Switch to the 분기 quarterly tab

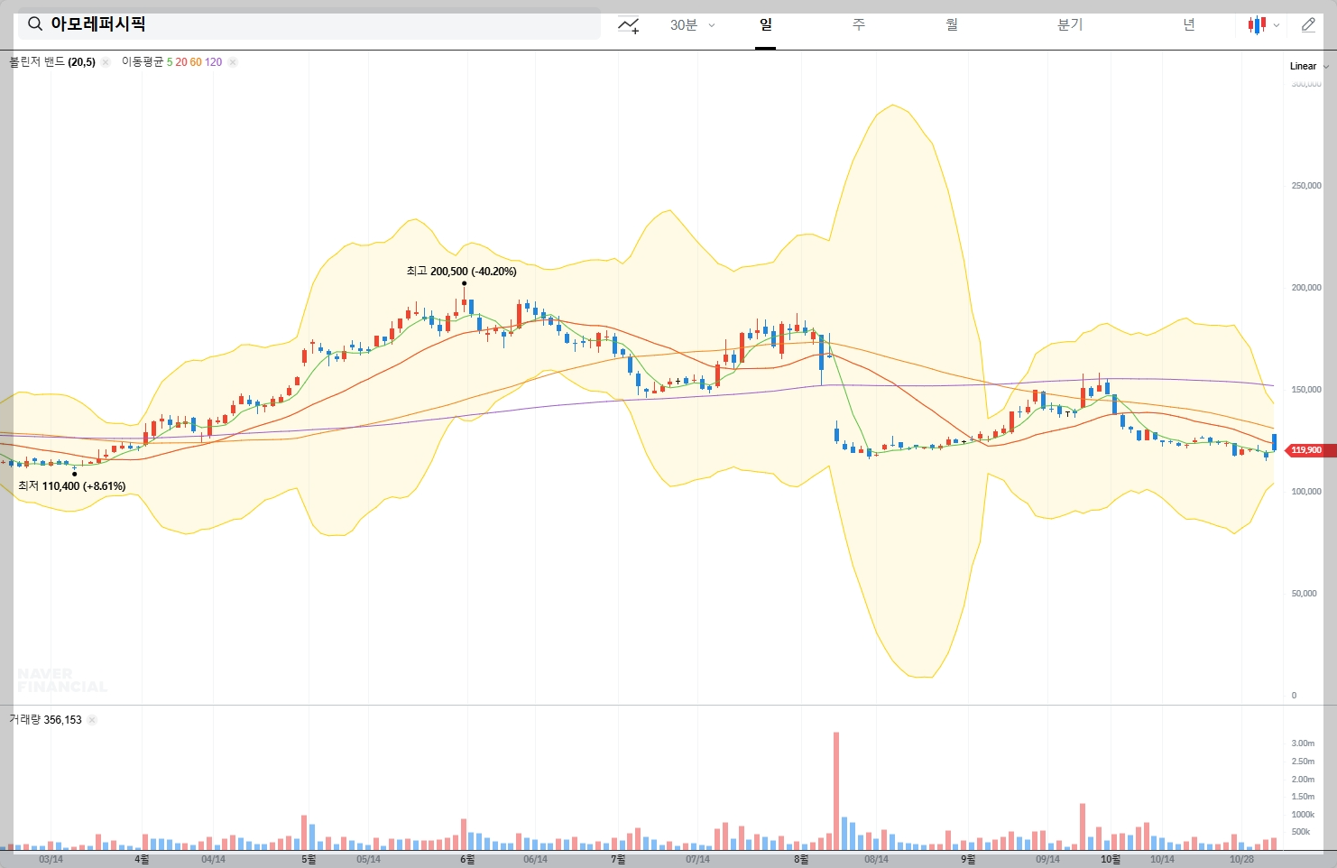point(1070,24)
